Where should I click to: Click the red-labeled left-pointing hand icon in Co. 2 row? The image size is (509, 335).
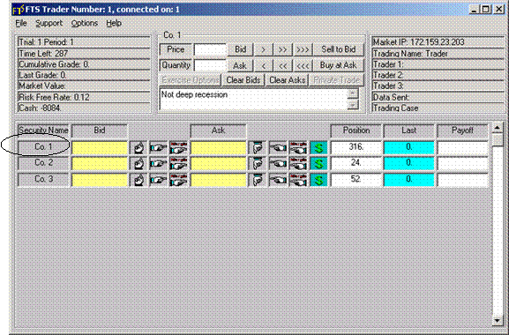298,163
